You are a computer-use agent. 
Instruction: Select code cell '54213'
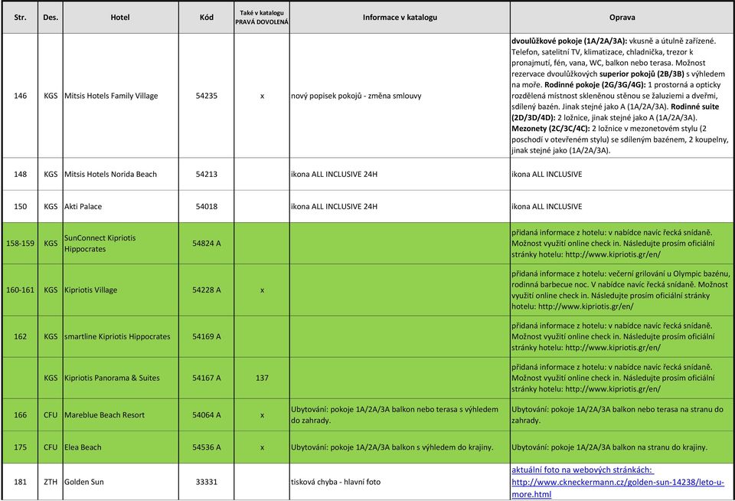click(x=206, y=174)
